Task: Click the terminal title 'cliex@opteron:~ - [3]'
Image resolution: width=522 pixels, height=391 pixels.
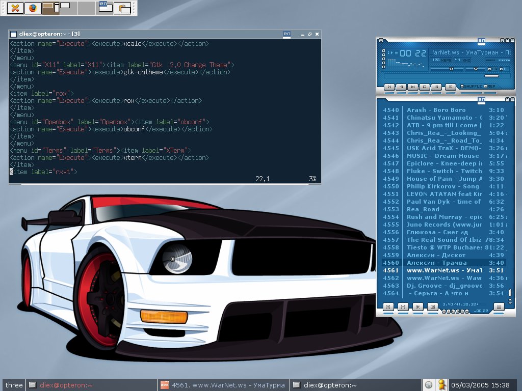Action: (x=49, y=34)
